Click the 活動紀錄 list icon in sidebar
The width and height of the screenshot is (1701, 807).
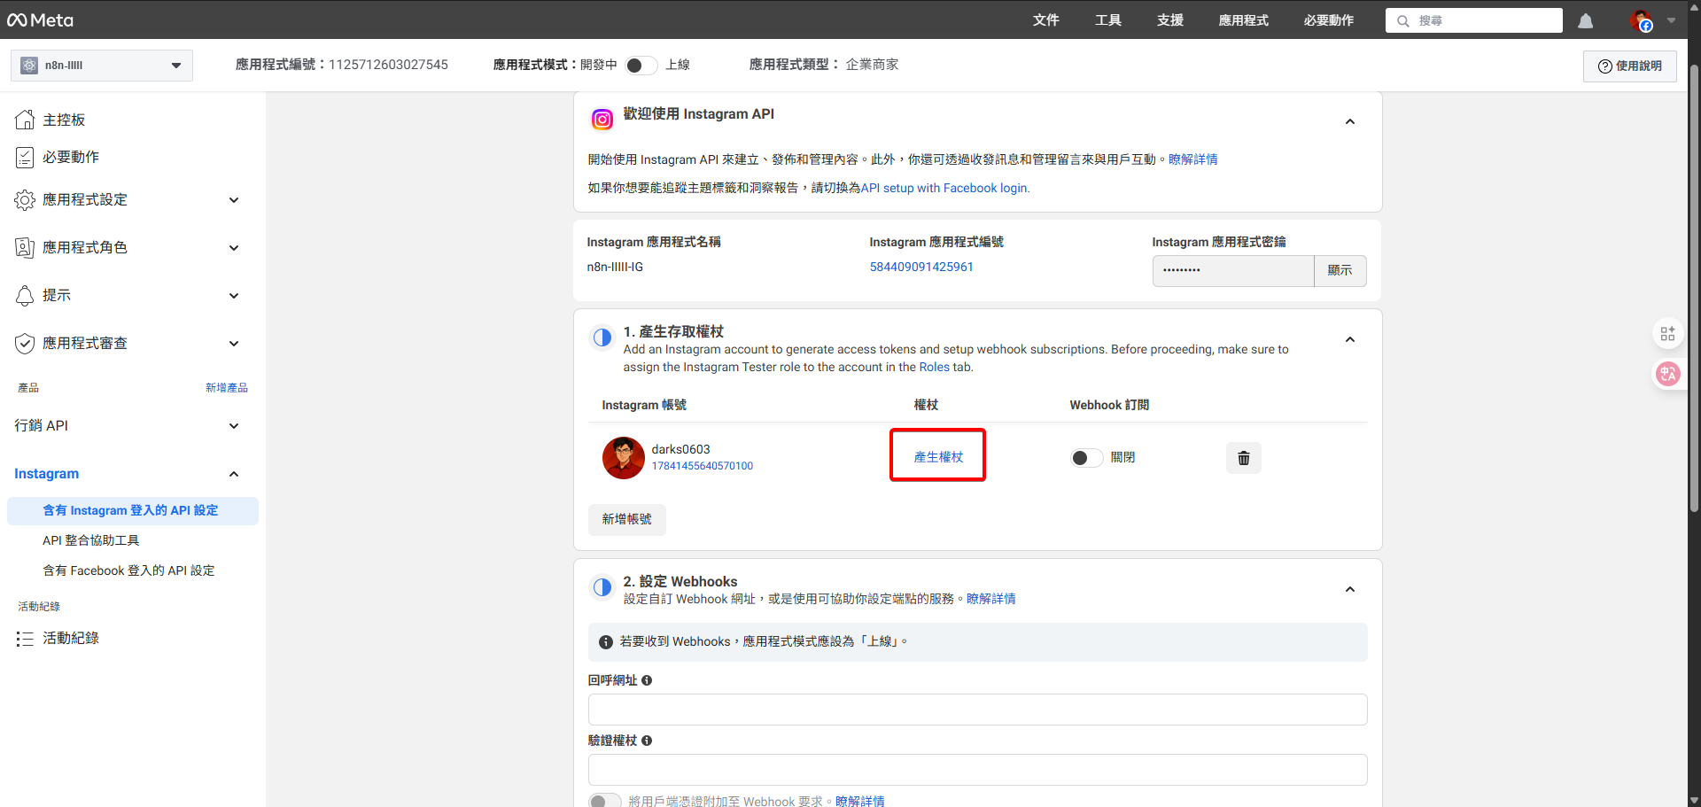[x=25, y=638]
